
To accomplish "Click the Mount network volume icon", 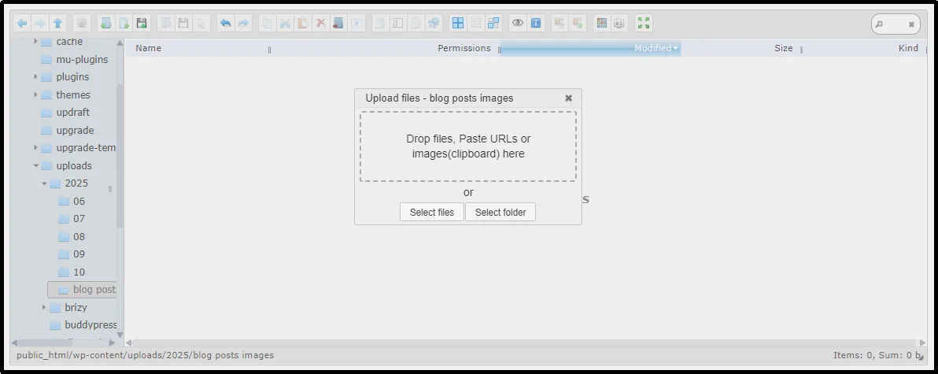I will coord(81,24).
